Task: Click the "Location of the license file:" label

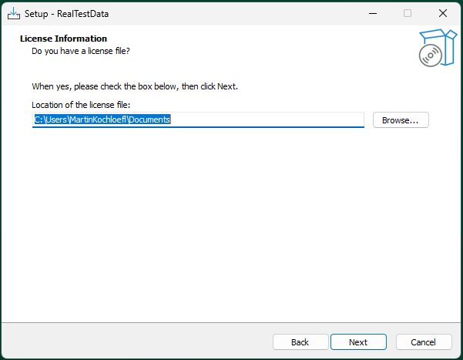Action: 81,105
